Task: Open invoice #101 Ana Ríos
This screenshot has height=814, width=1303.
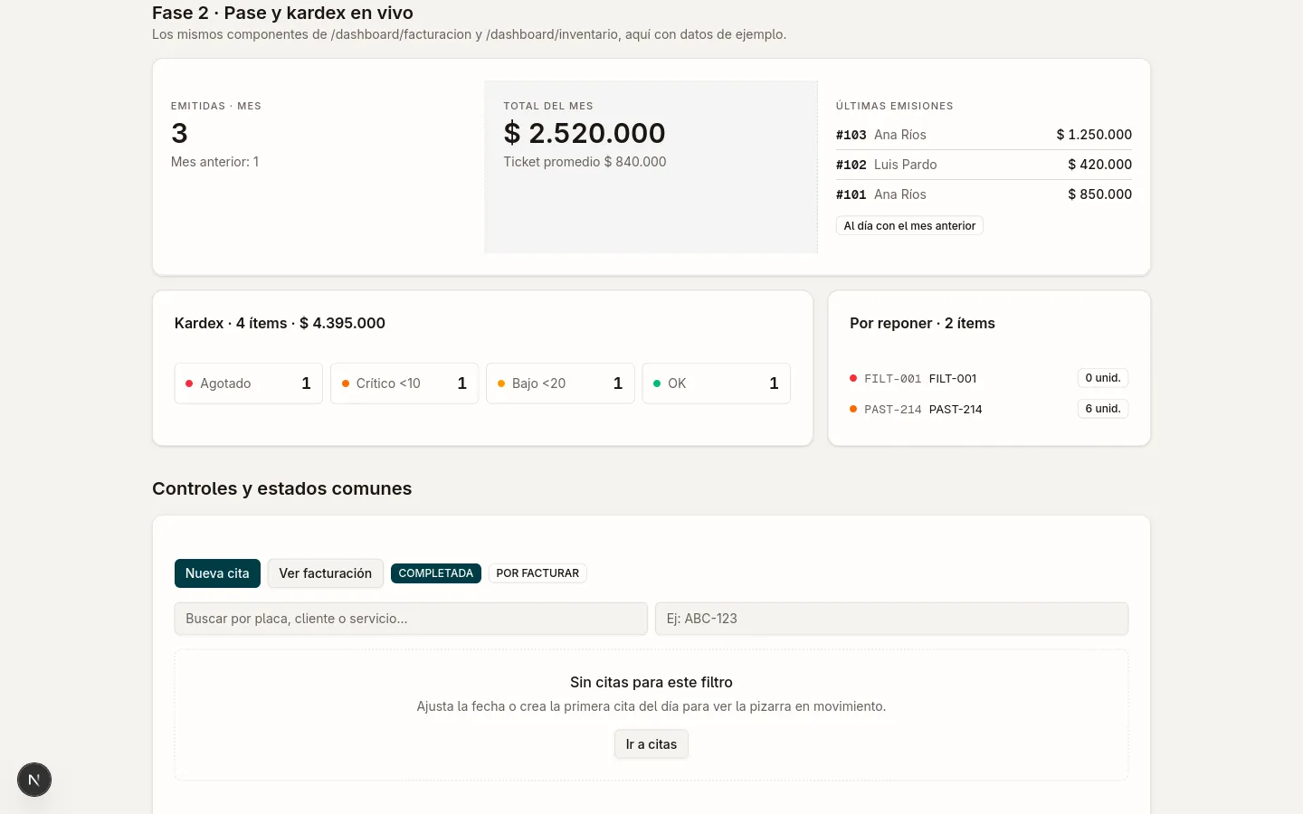Action: [984, 194]
